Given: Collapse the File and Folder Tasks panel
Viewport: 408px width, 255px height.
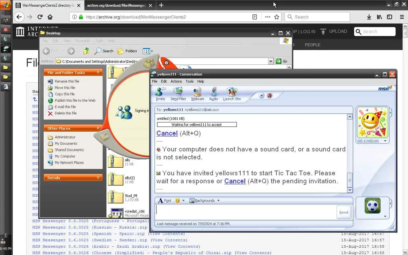Looking at the screenshot, I should pyautogui.click(x=98, y=73).
